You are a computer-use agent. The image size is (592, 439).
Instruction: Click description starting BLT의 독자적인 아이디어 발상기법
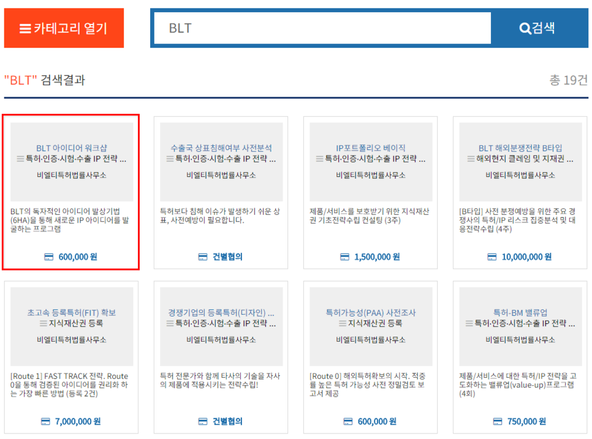coord(69,220)
